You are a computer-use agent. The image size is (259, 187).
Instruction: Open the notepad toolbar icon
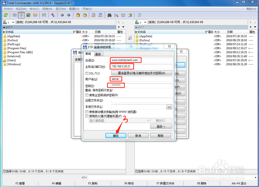point(139,15)
